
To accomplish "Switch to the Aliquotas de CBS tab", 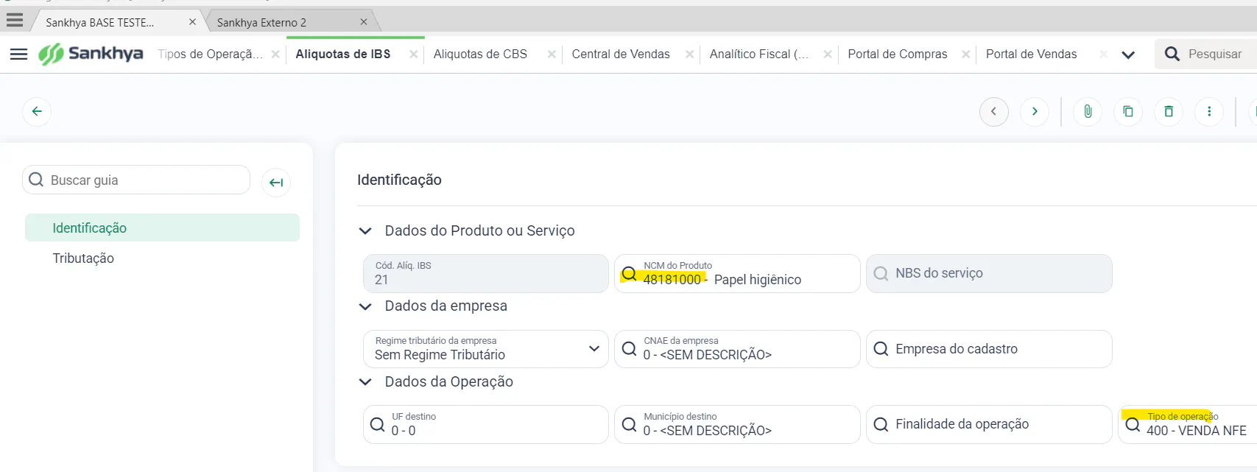I will [x=480, y=54].
